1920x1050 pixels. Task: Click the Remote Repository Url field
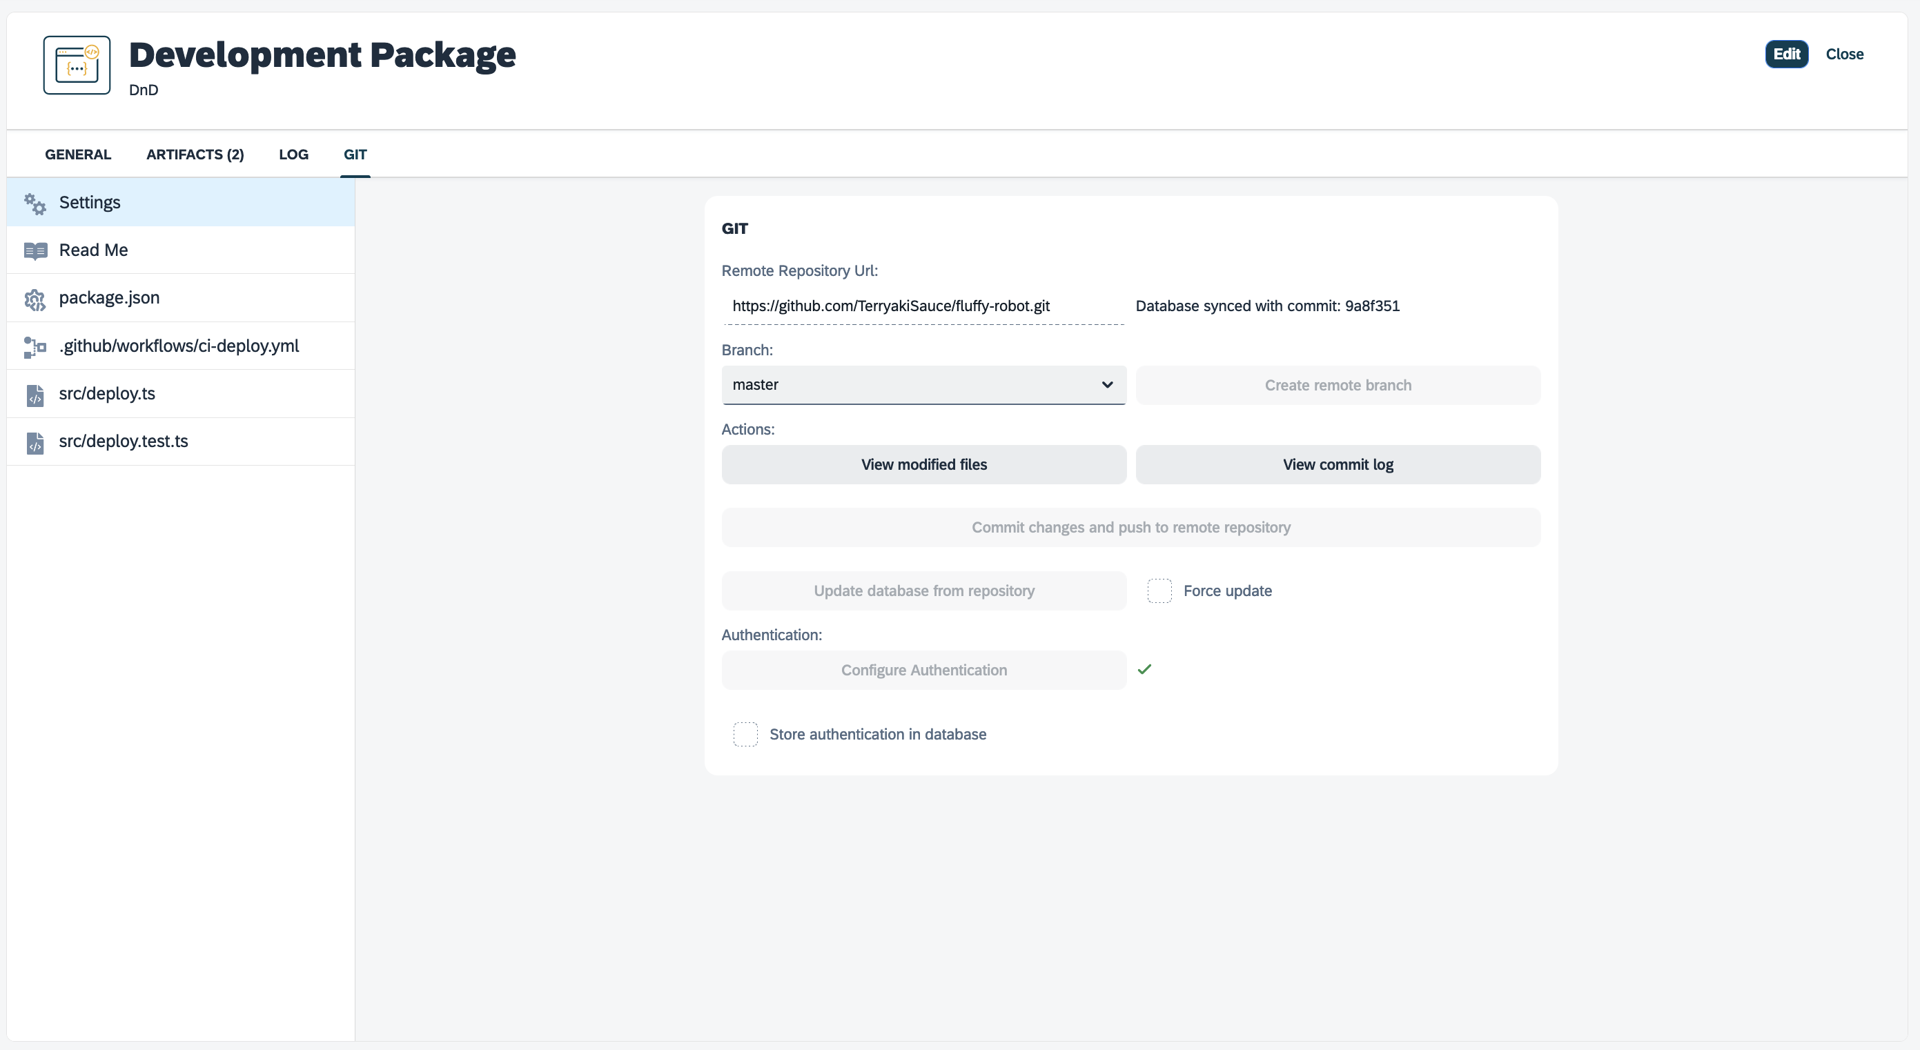point(892,306)
